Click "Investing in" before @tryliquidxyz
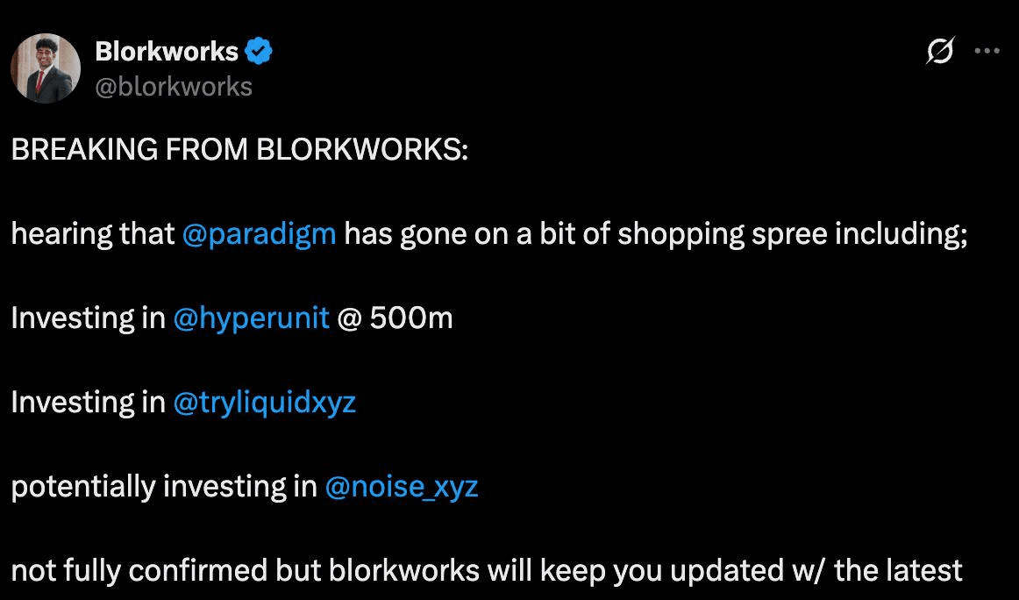This screenshot has width=1019, height=600. 88,402
